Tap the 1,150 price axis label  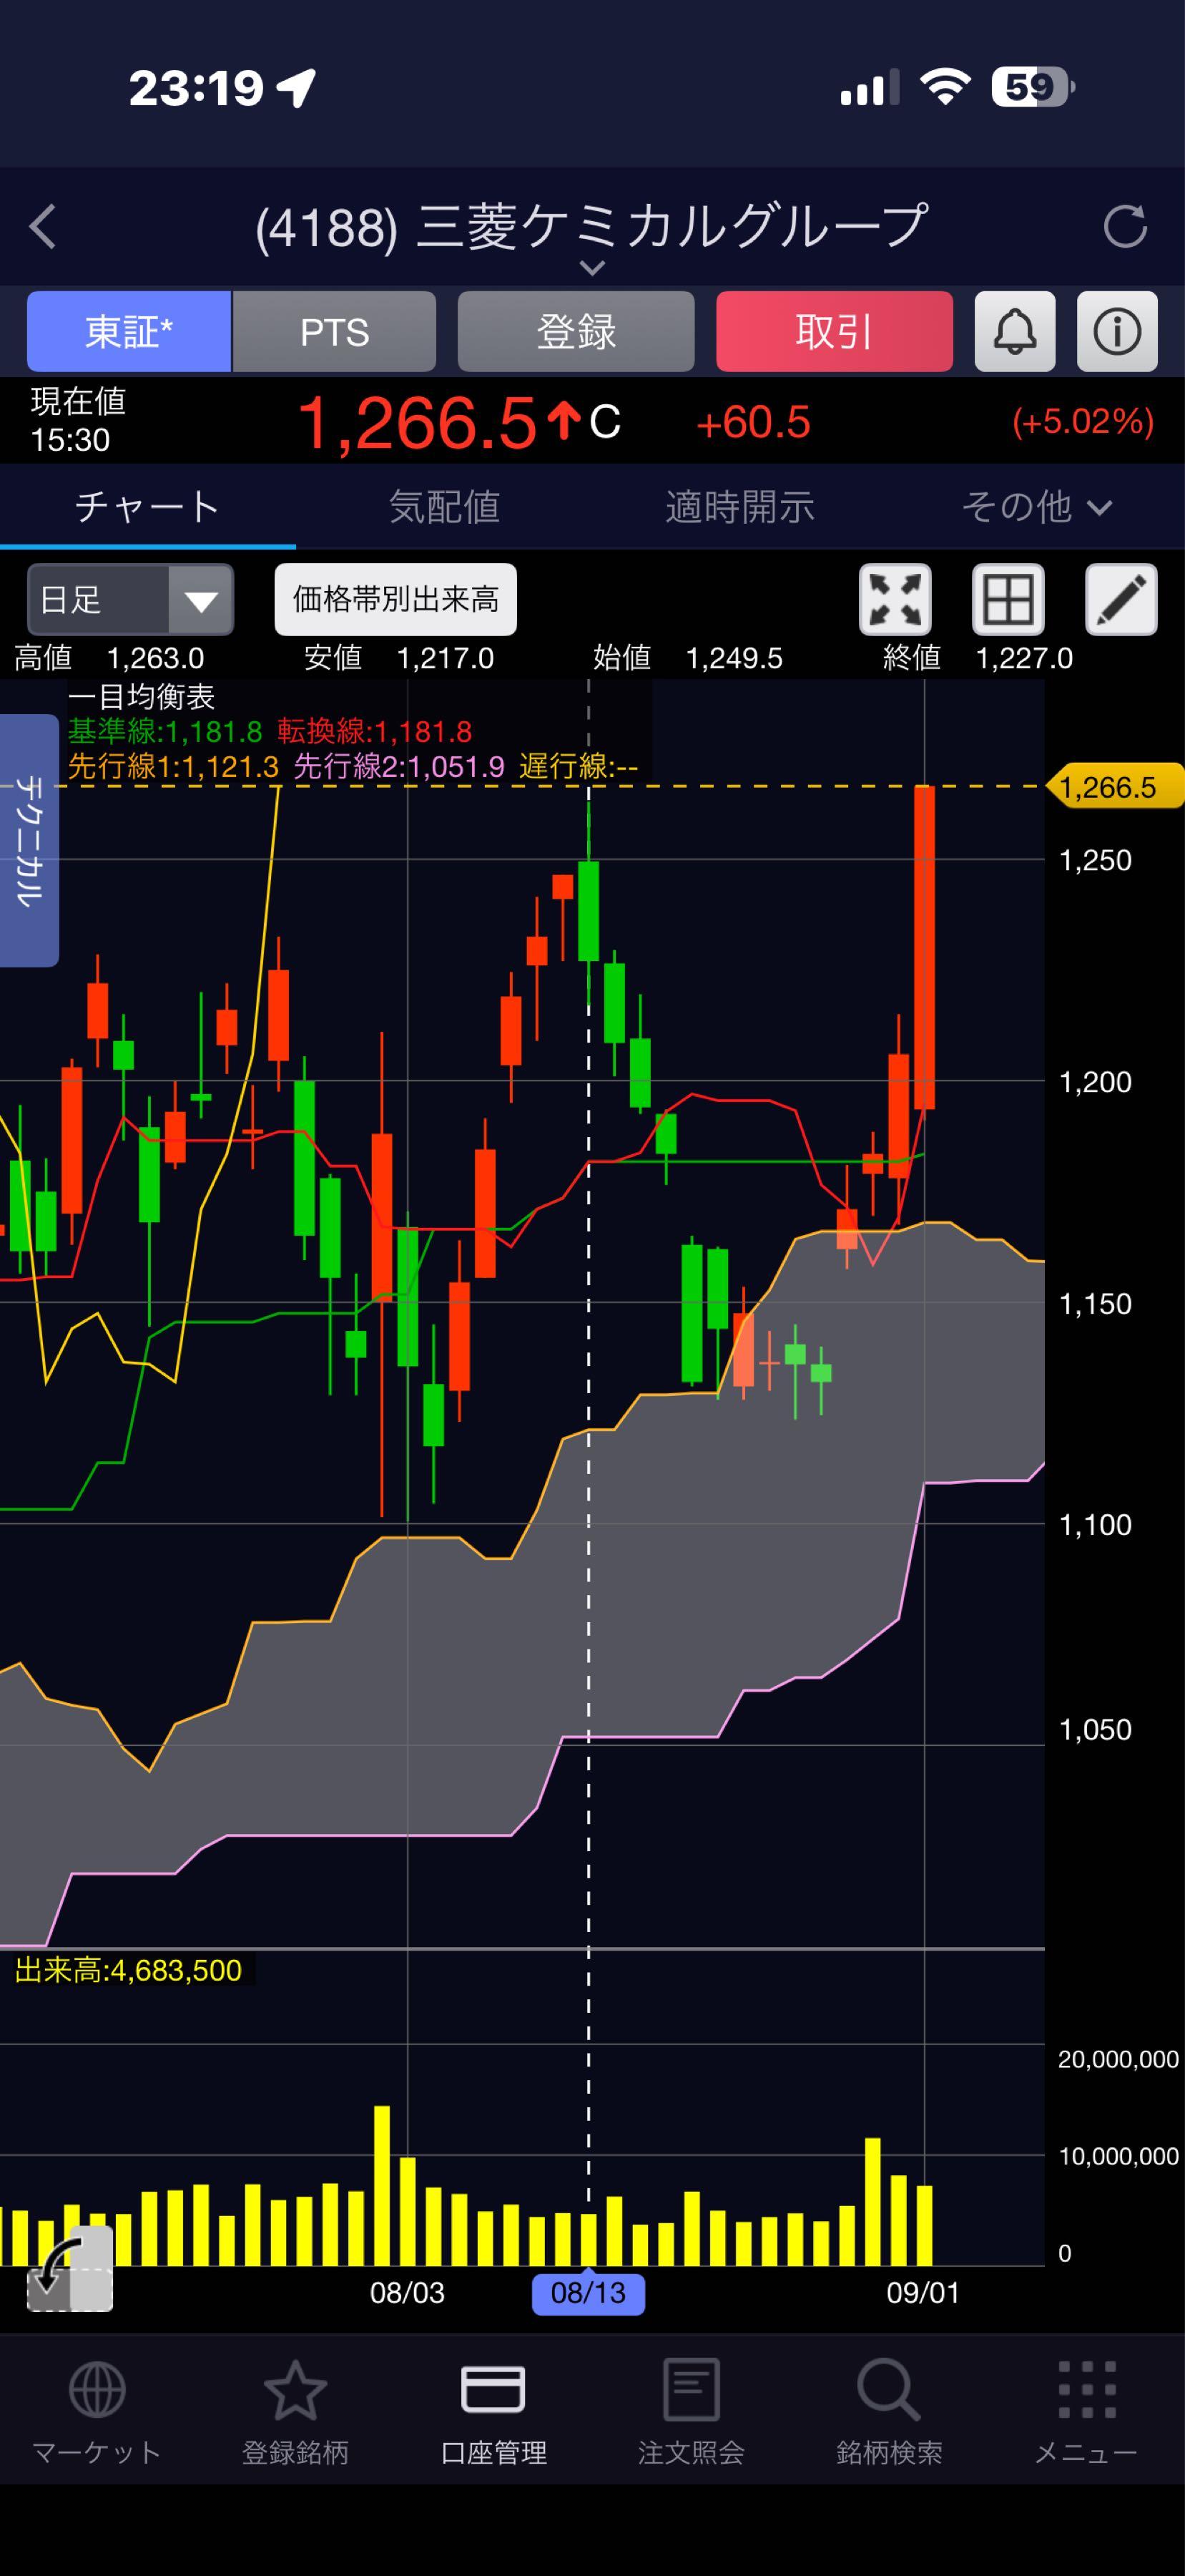pyautogui.click(x=1095, y=1304)
